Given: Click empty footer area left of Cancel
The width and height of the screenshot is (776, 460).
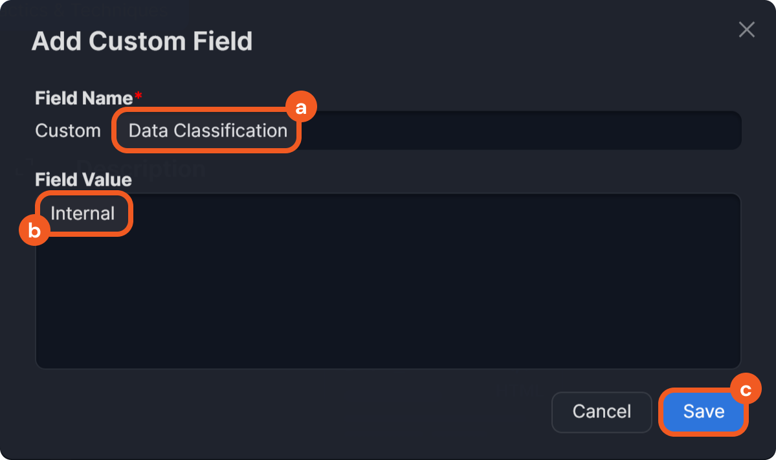Looking at the screenshot, I should 291,411.
